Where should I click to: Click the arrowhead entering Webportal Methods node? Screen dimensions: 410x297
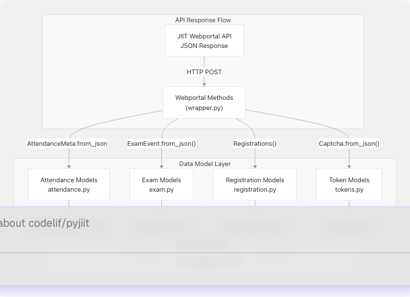pyautogui.click(x=204, y=84)
